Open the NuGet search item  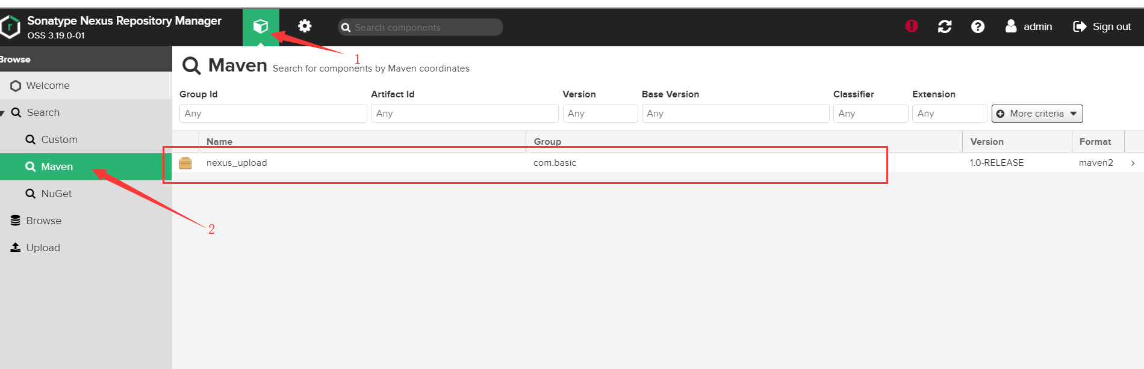tap(85, 194)
